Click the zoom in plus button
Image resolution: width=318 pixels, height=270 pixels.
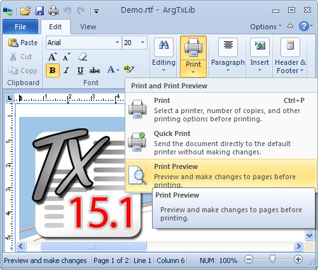point(298,259)
